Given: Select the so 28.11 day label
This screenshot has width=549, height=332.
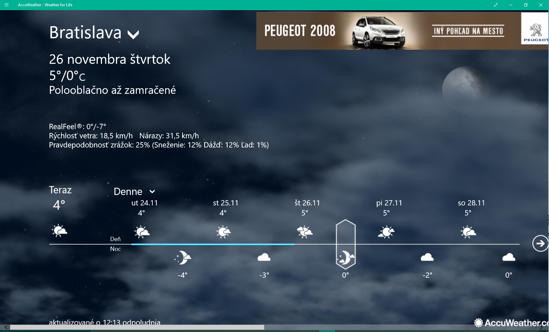Looking at the screenshot, I should 471,203.
